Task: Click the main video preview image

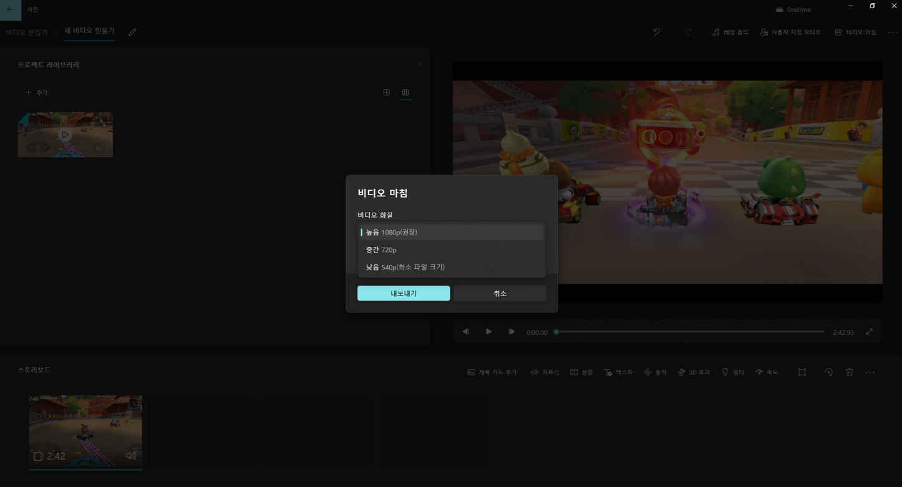Action: (667, 182)
